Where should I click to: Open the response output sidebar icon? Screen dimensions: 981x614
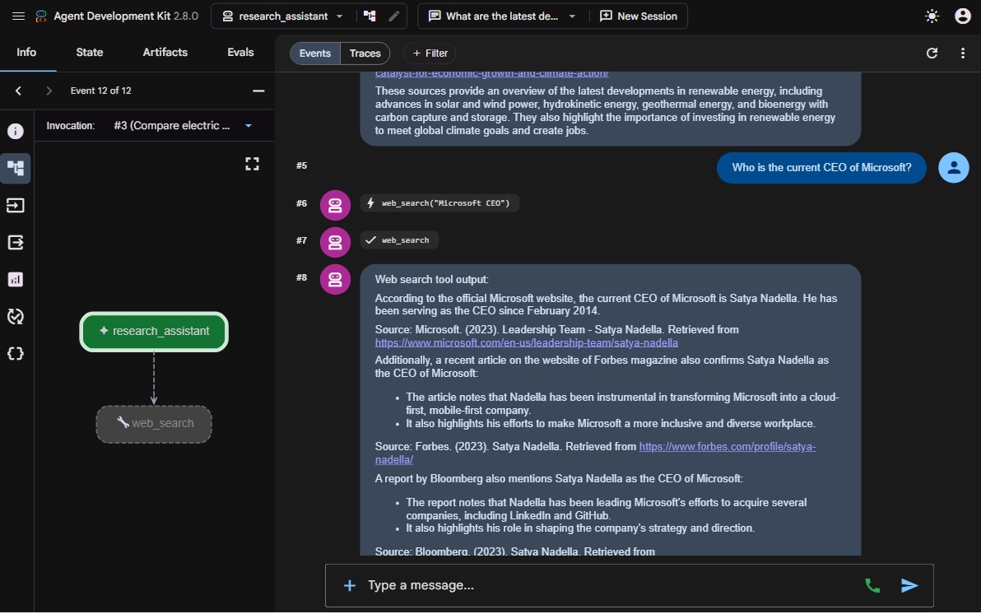coord(16,242)
